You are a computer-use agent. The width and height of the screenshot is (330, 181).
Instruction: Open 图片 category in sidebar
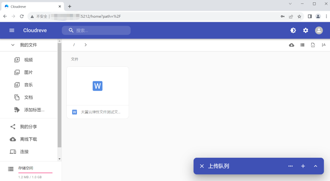tap(28, 72)
